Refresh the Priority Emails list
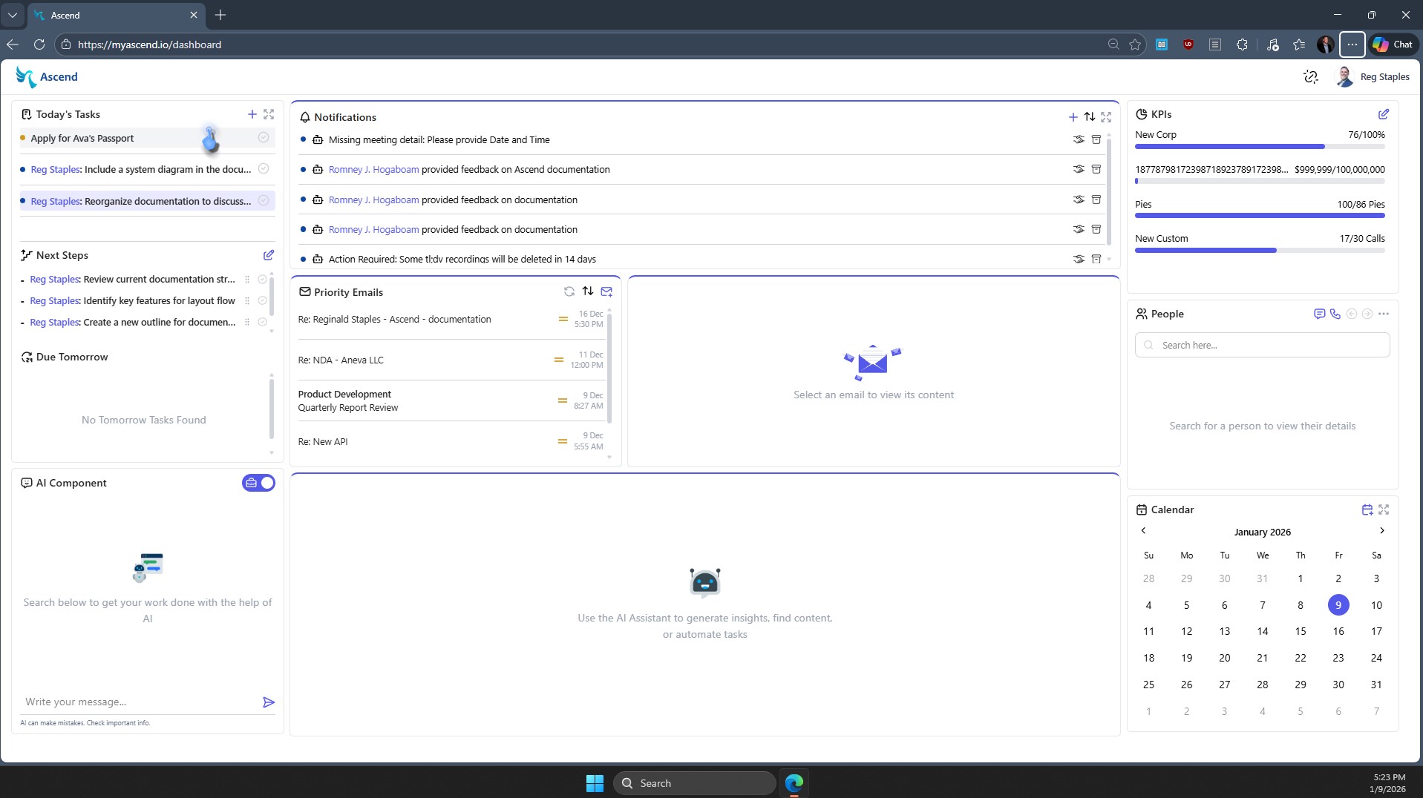 (x=569, y=291)
